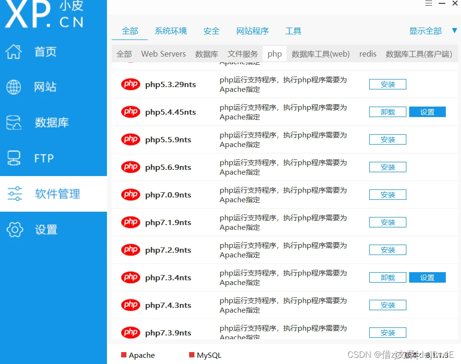Screen dimensions: 461x364
Task: Select the Web Servers sub-tab
Action: click(x=163, y=54)
